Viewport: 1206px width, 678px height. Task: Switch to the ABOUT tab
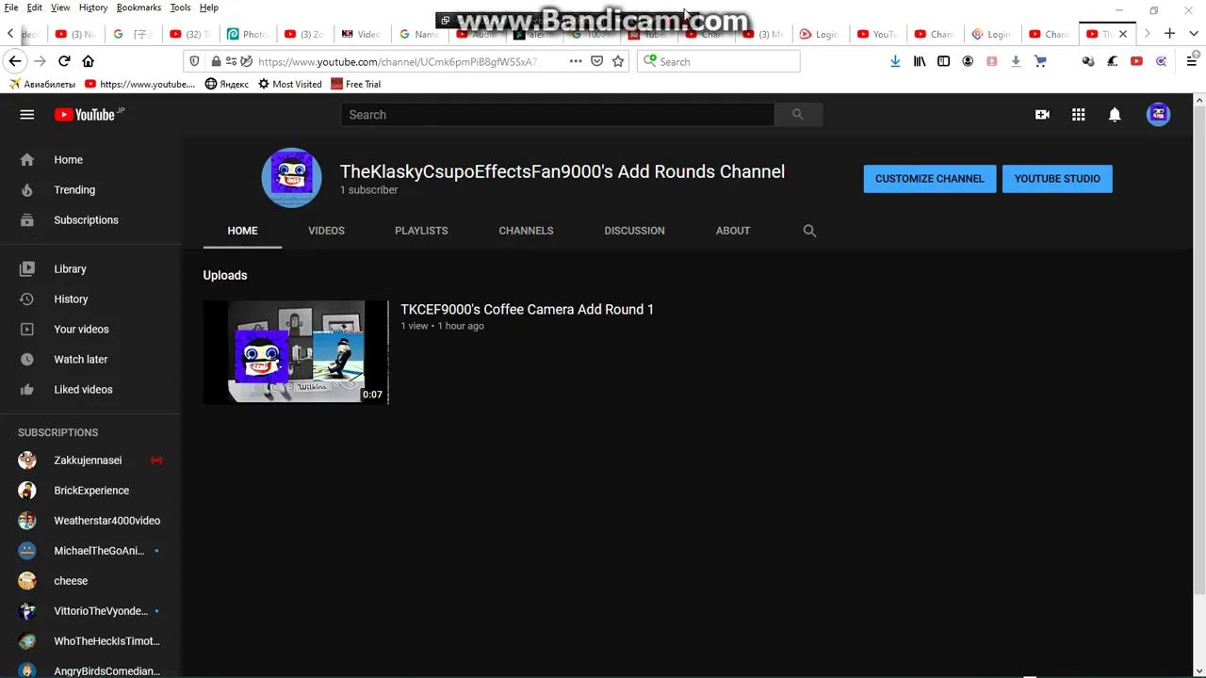(x=733, y=231)
